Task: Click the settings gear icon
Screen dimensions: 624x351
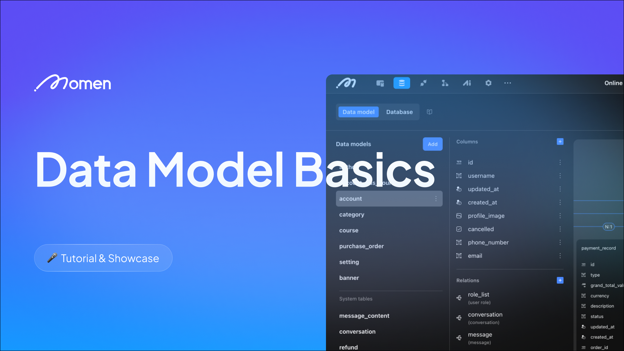Action: 488,83
